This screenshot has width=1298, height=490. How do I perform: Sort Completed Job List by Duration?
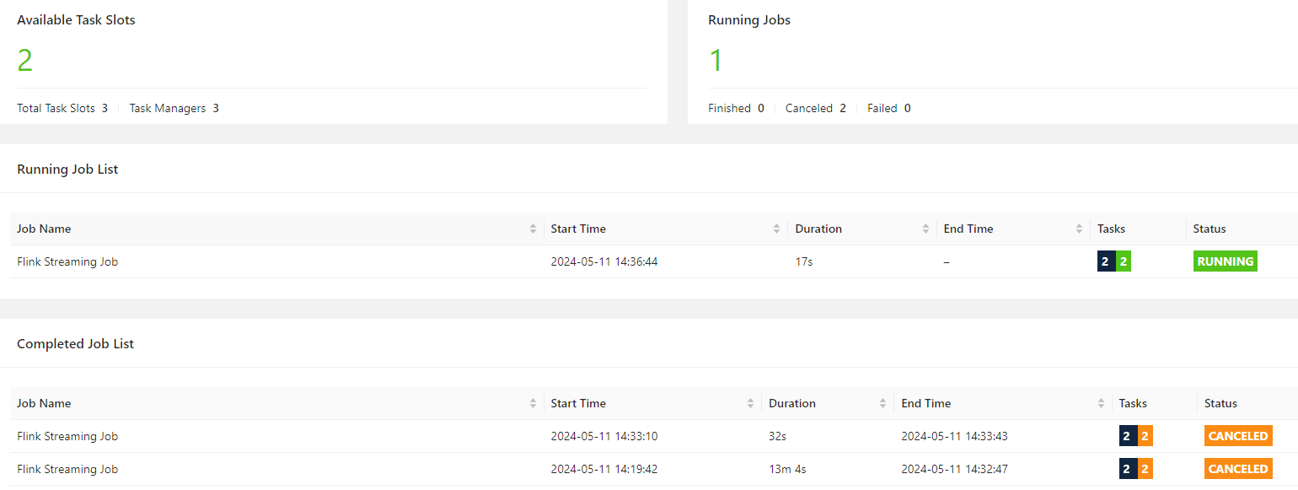click(882, 403)
